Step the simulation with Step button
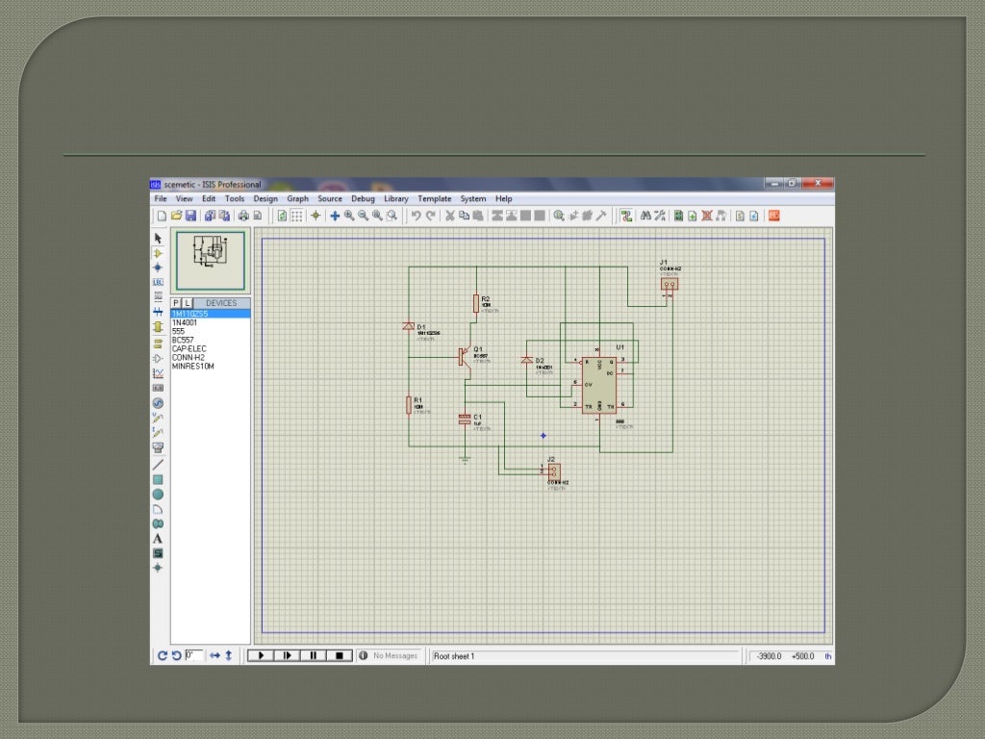The height and width of the screenshot is (739, 985). [287, 655]
